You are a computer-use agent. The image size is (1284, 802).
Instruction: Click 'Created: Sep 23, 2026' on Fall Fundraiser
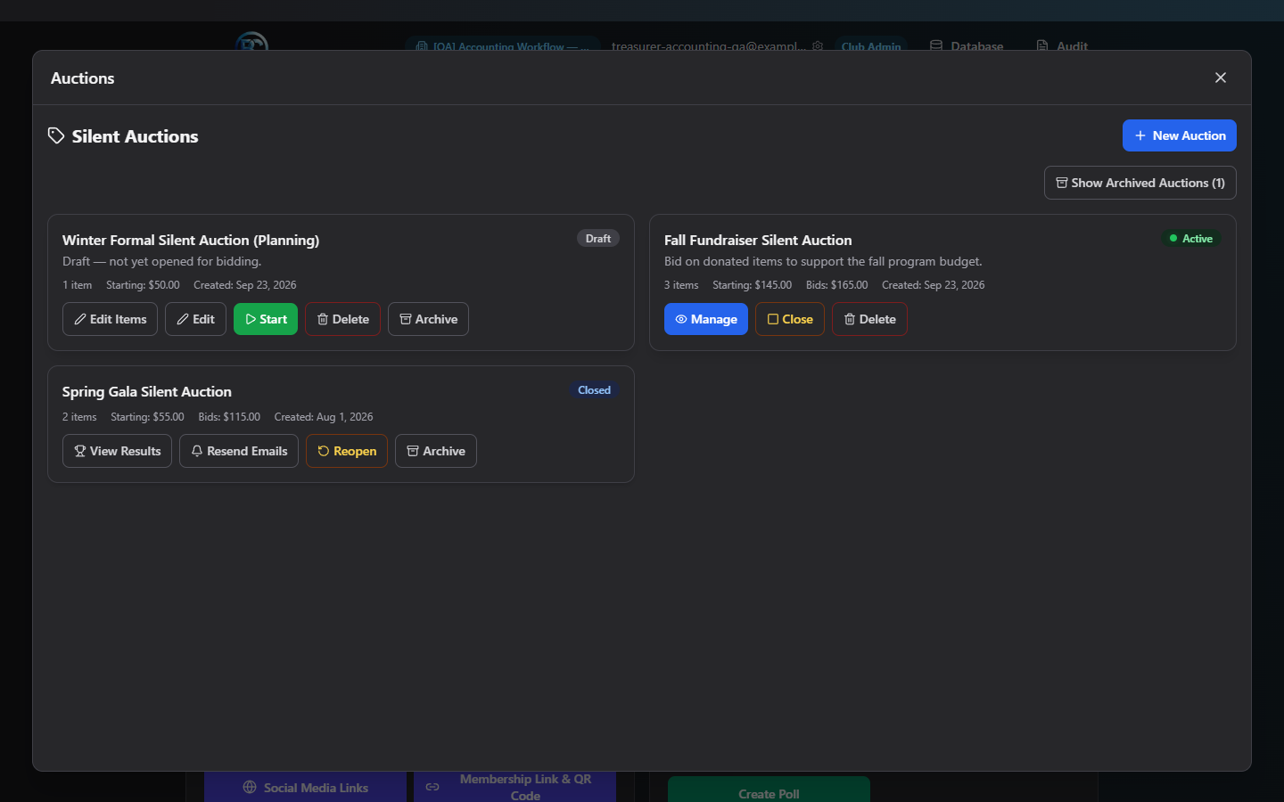point(934,285)
